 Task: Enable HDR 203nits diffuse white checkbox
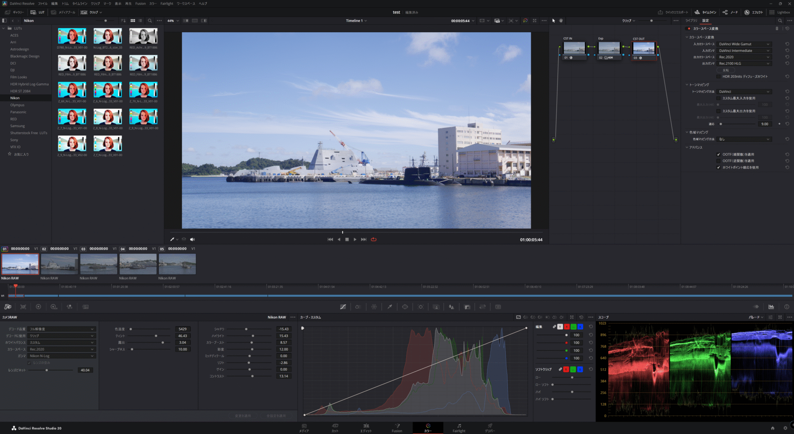pos(718,76)
